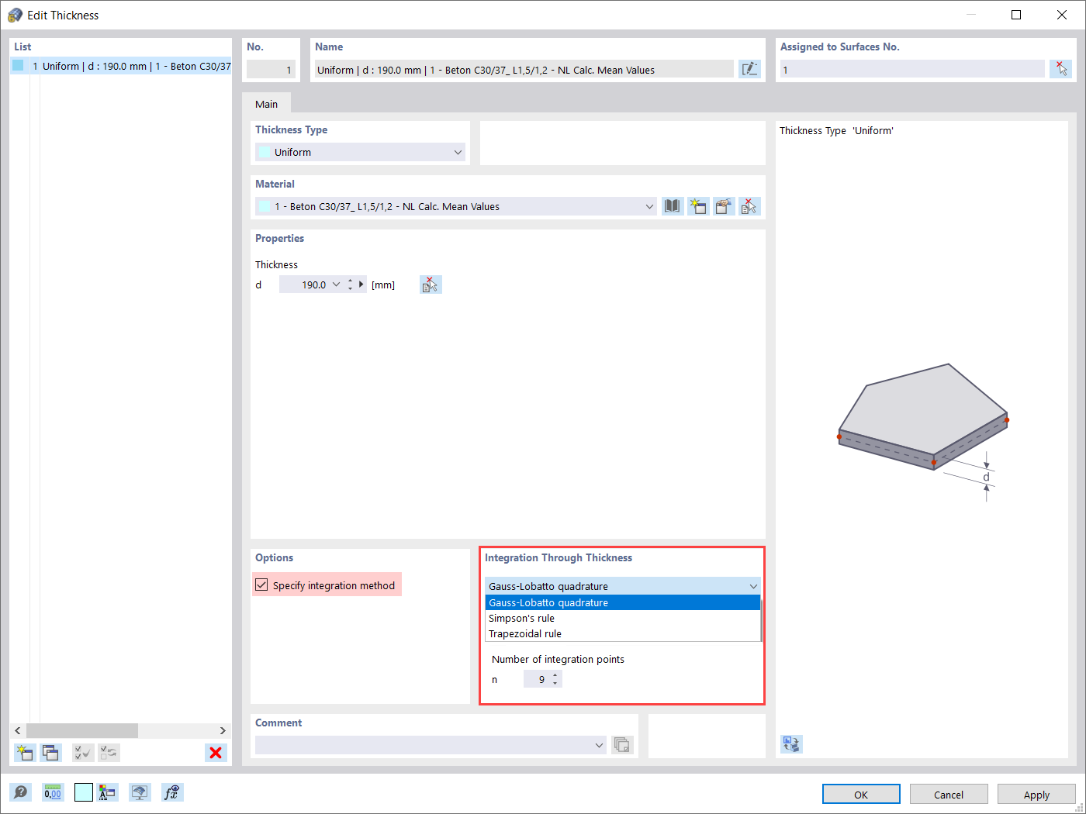Click the Name input field
Screen dimensions: 1086x814
pos(523,69)
